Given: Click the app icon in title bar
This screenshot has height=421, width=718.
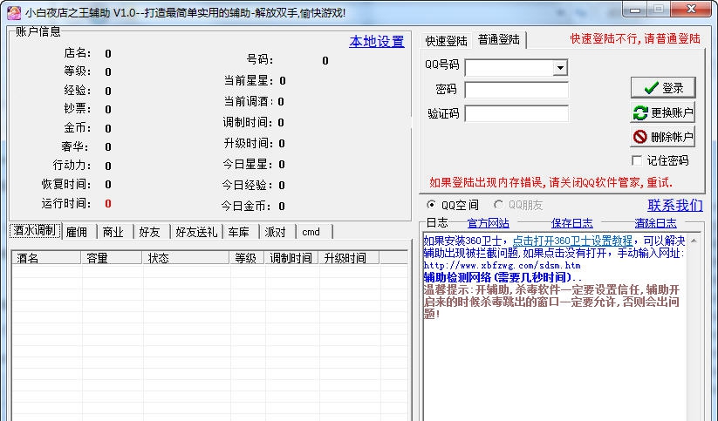Looking at the screenshot, I should click(13, 12).
